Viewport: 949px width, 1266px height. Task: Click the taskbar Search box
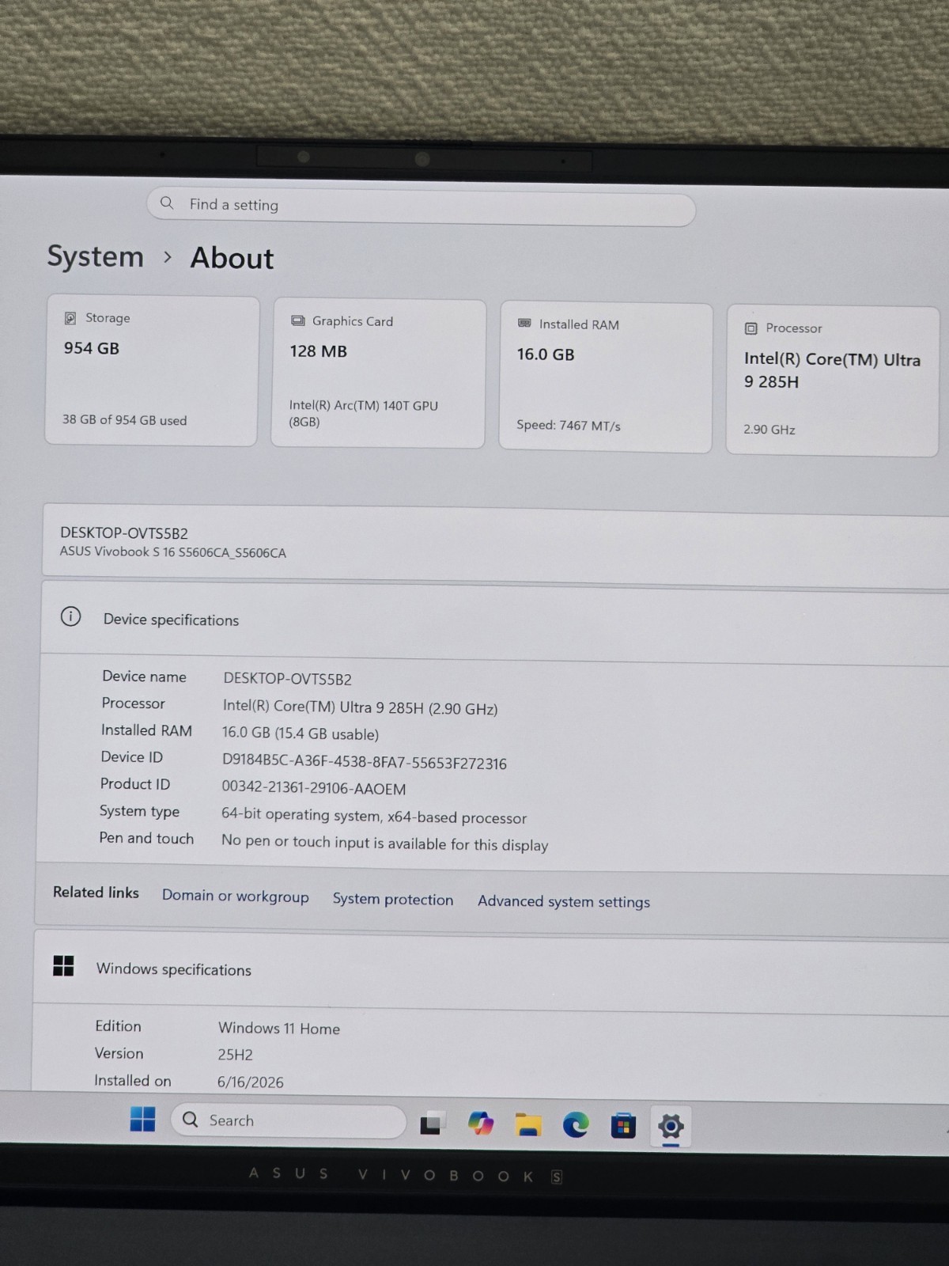click(x=289, y=1121)
